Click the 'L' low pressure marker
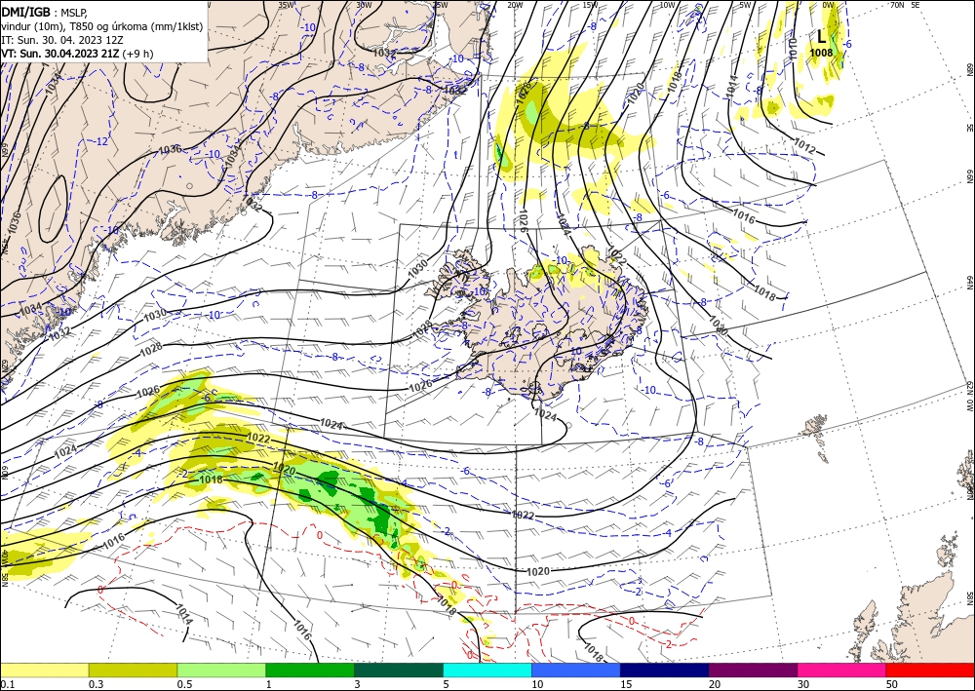Viewport: 975px width, 691px height. coord(821,37)
